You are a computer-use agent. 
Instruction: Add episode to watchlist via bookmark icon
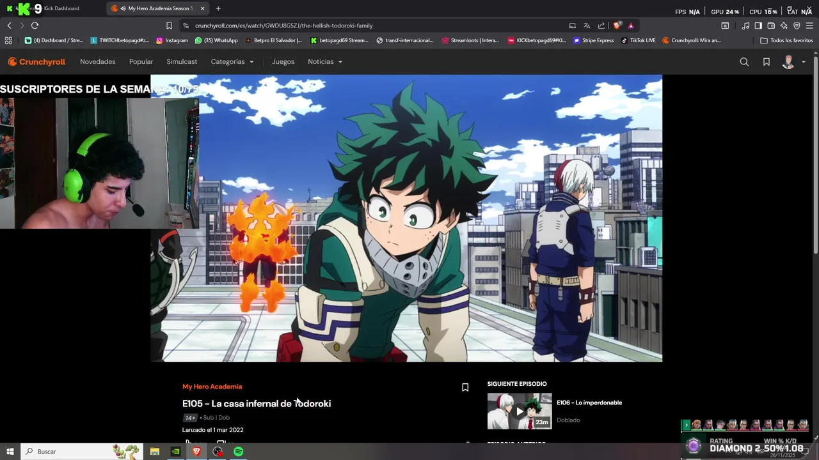[465, 387]
